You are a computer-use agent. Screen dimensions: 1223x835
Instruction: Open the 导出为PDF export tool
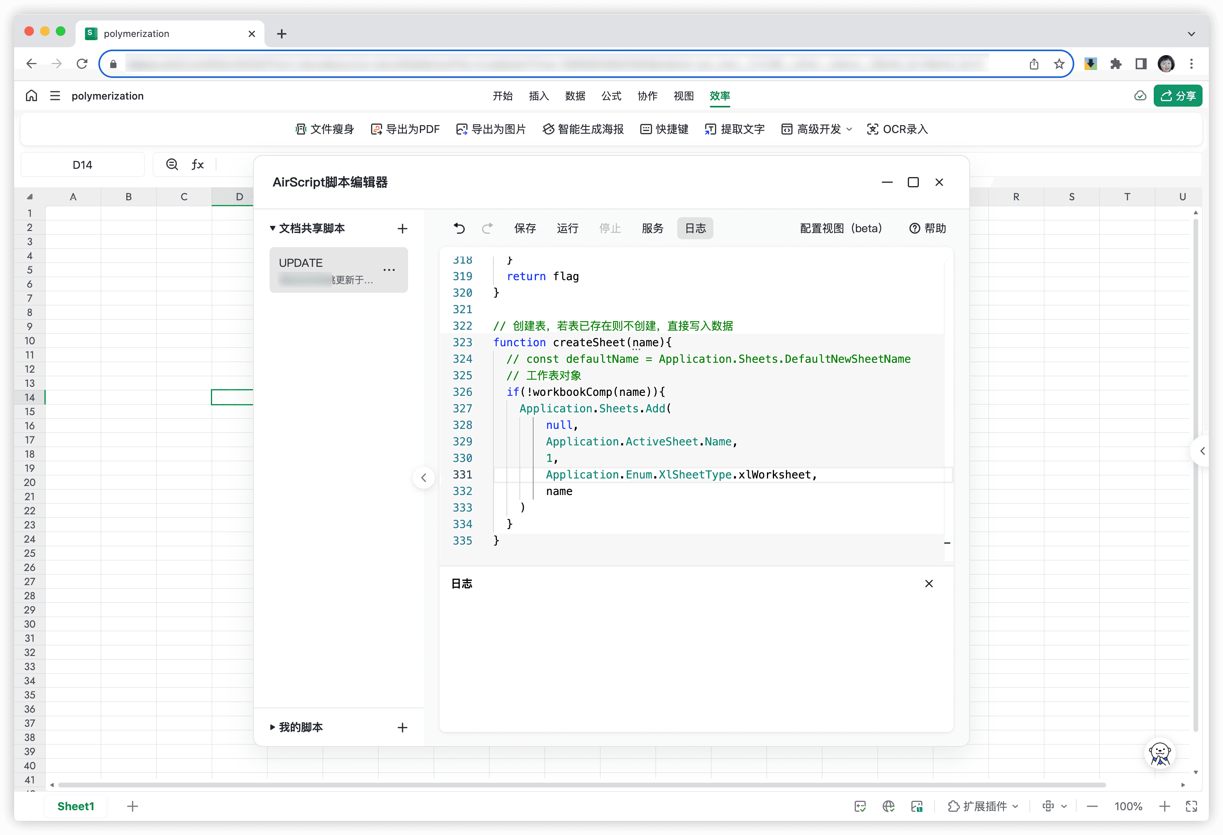pyautogui.click(x=405, y=129)
